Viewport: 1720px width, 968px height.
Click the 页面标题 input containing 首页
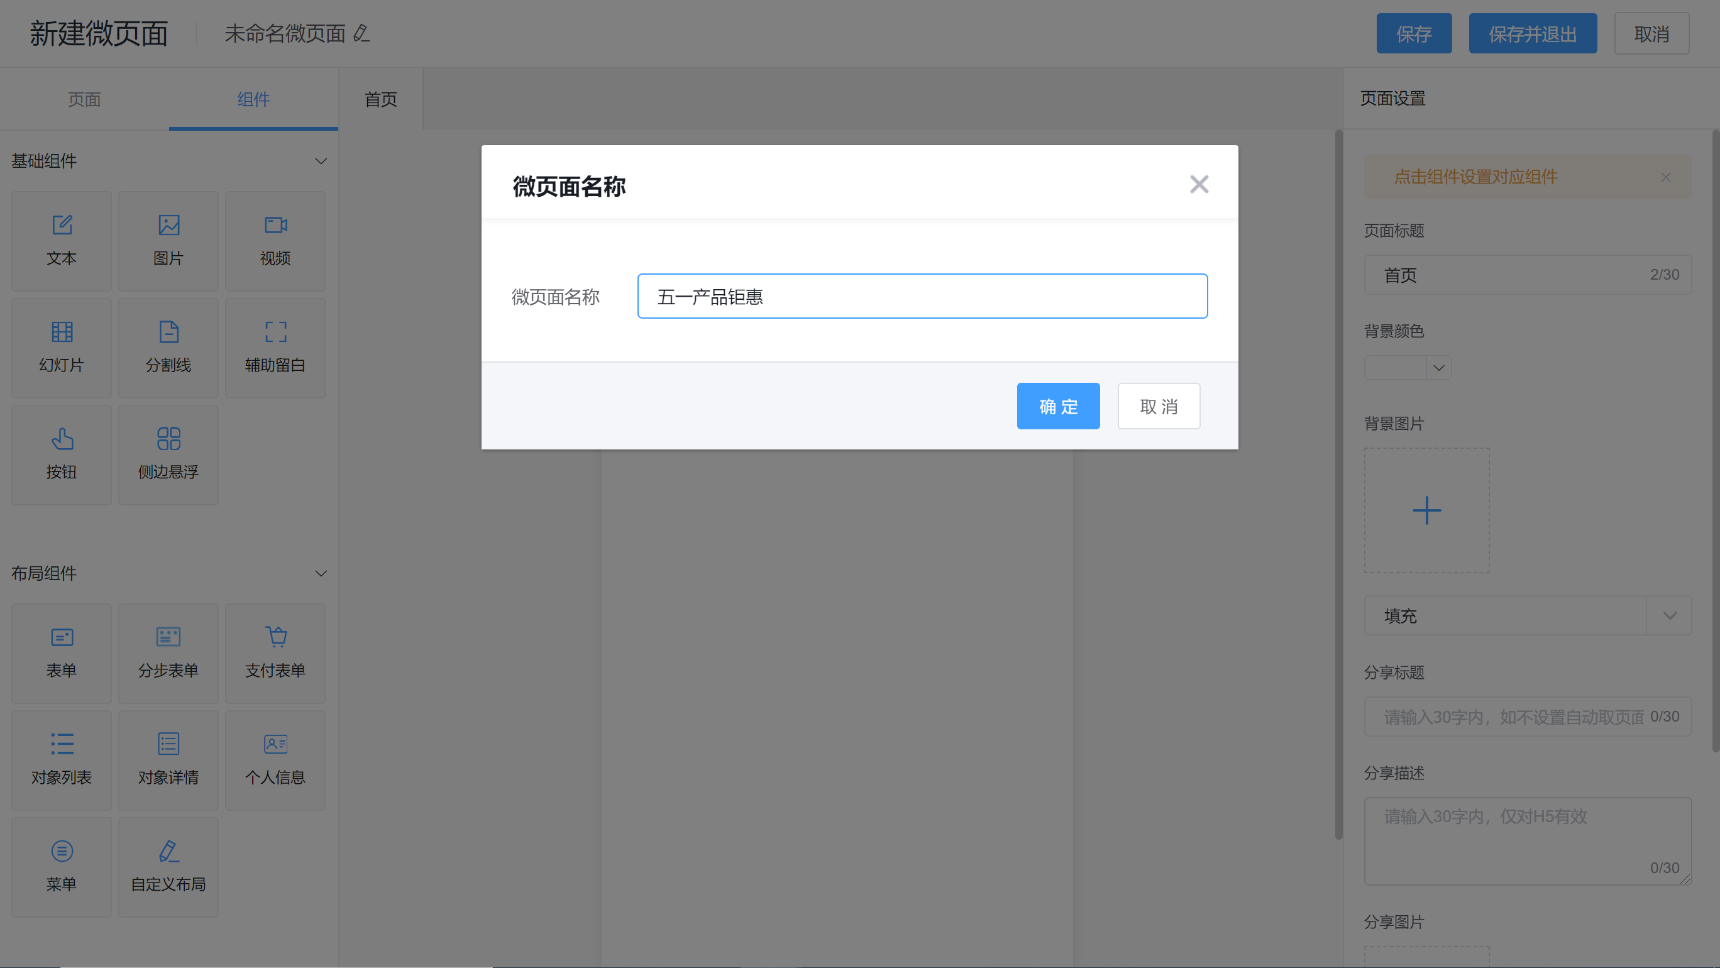[x=1527, y=275]
